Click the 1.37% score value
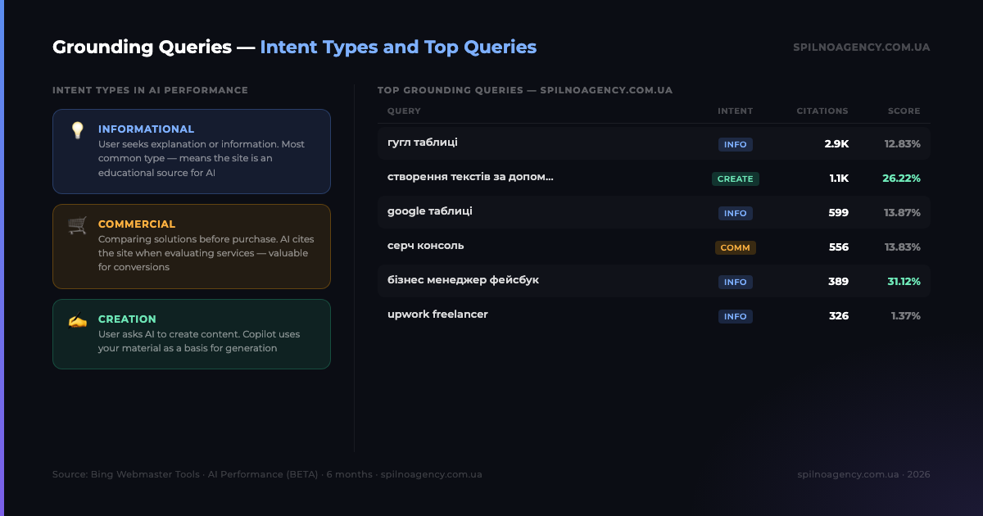The image size is (983, 516). click(x=906, y=316)
